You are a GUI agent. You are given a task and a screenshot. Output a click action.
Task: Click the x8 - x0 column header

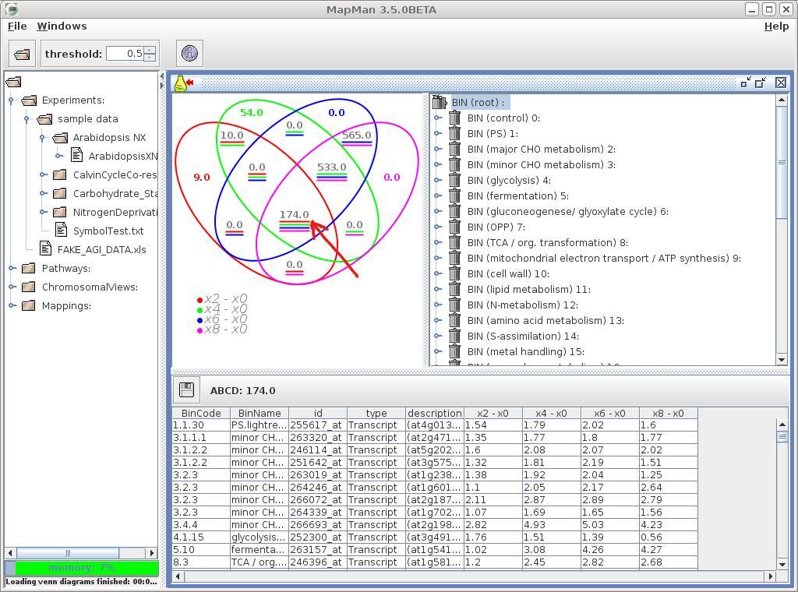coord(668,413)
